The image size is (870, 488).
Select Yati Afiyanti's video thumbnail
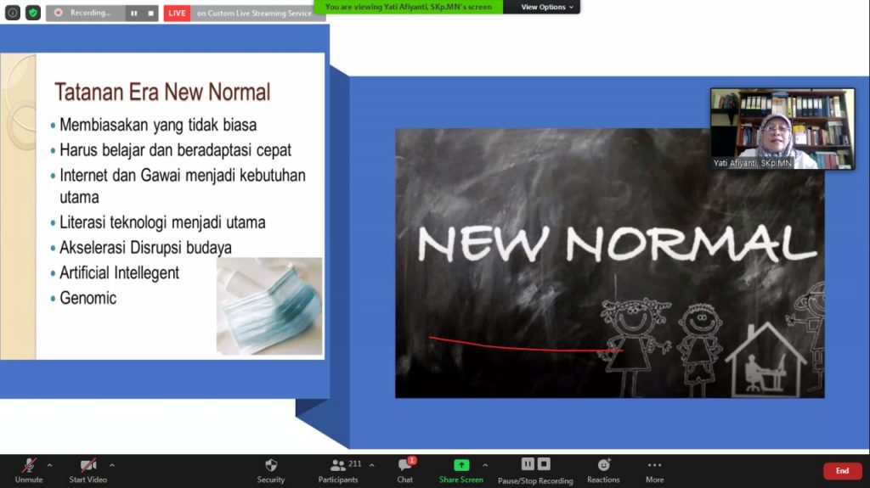tap(782, 128)
